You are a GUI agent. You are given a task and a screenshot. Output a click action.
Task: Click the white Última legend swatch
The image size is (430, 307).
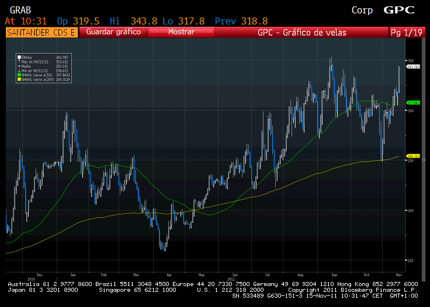(x=19, y=58)
